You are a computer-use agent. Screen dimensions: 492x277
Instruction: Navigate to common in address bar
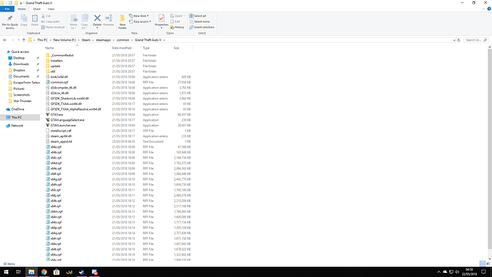tap(123, 40)
